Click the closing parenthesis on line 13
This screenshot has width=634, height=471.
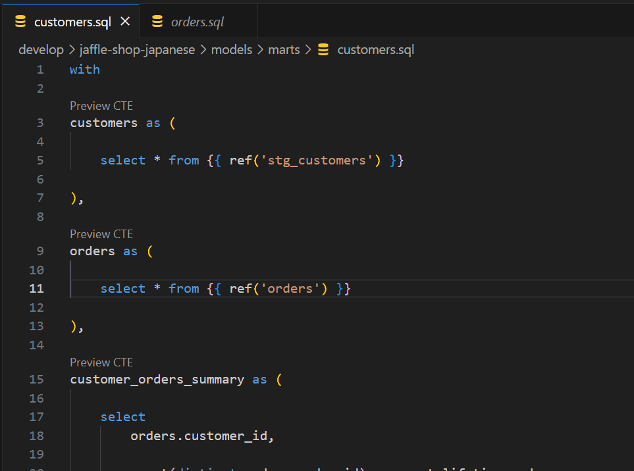click(x=74, y=326)
